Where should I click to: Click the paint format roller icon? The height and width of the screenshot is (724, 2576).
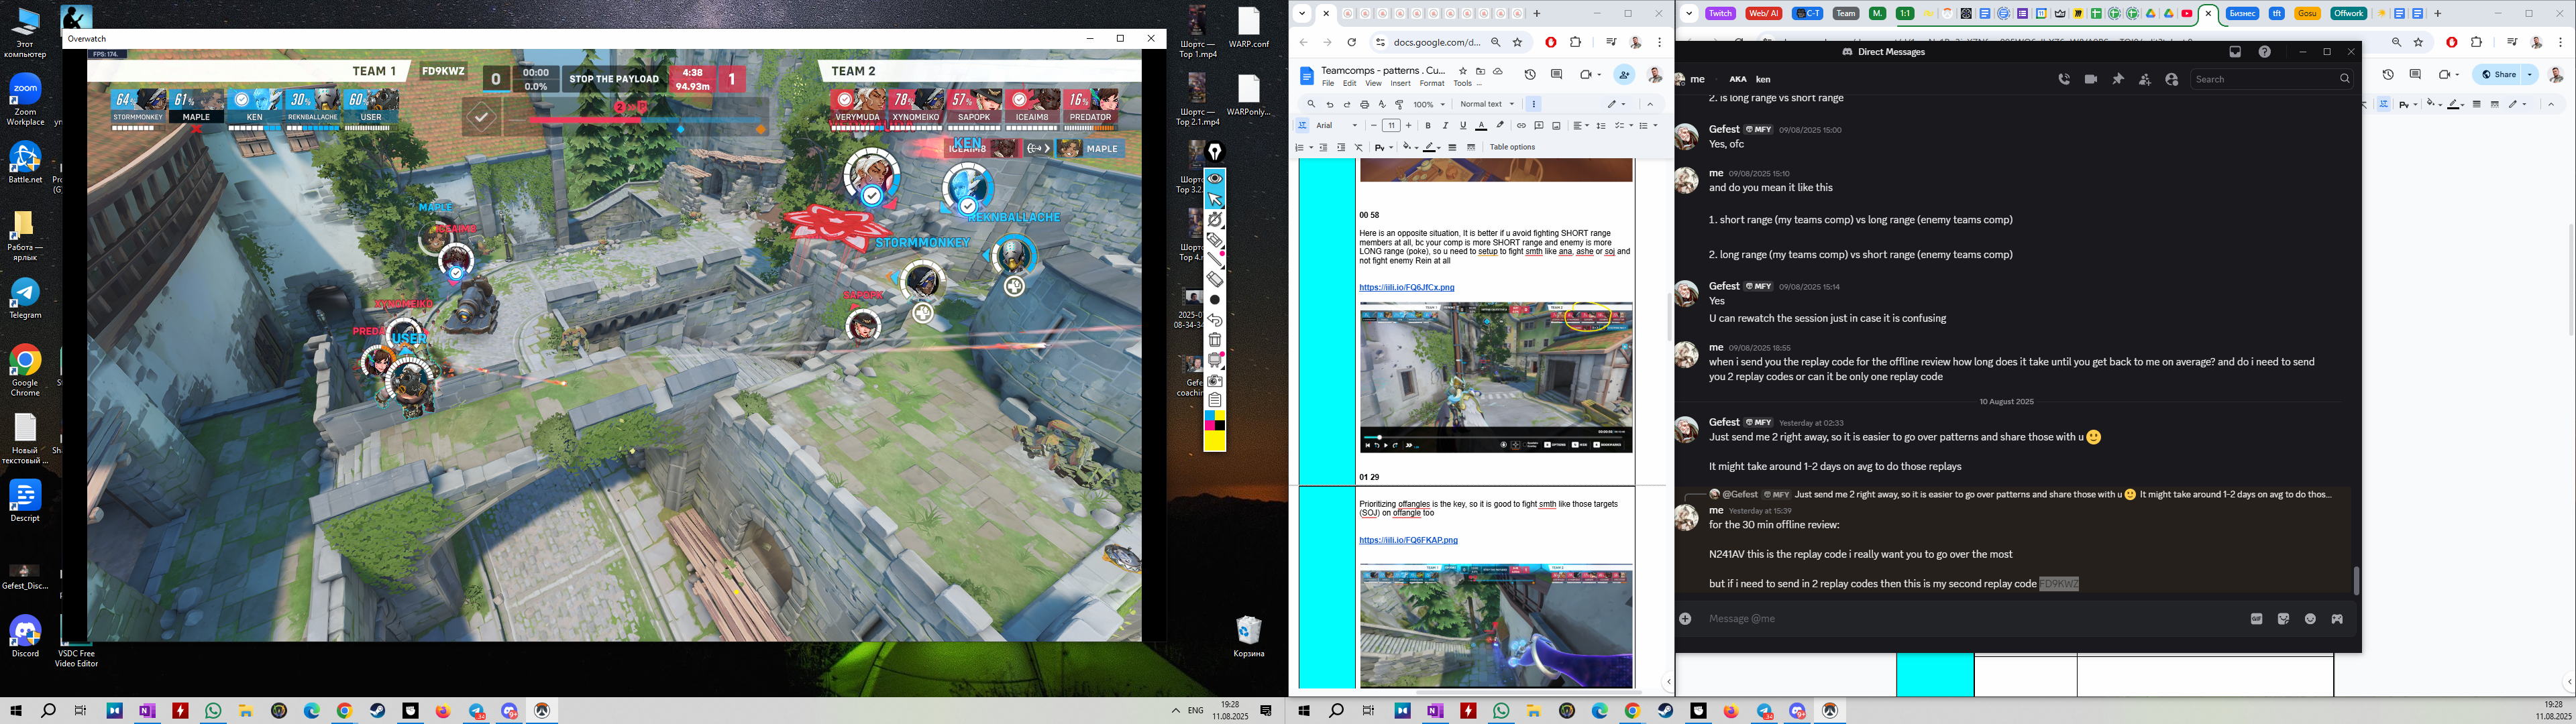1399,104
